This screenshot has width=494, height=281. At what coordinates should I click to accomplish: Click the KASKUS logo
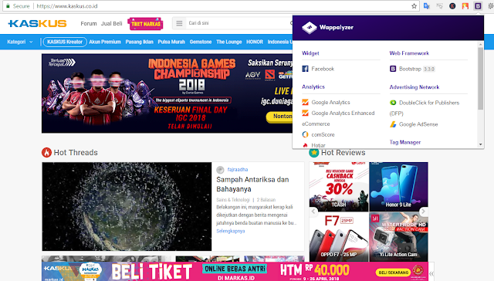pyautogui.click(x=37, y=23)
